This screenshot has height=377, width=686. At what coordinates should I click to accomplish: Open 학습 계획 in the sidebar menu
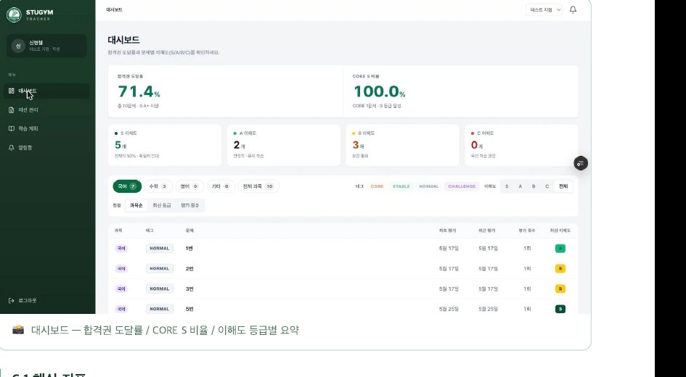48,129
